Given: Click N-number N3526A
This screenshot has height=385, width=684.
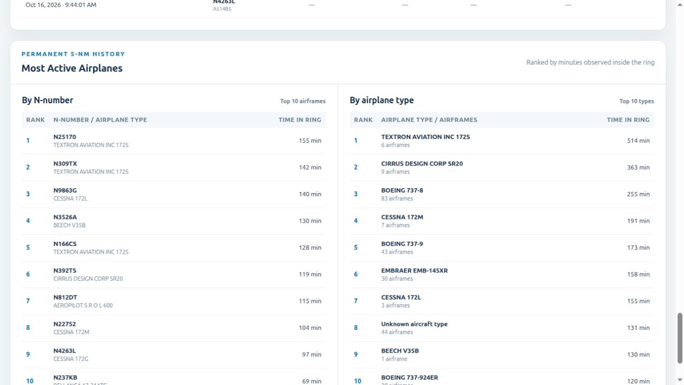Looking at the screenshot, I should coord(65,217).
